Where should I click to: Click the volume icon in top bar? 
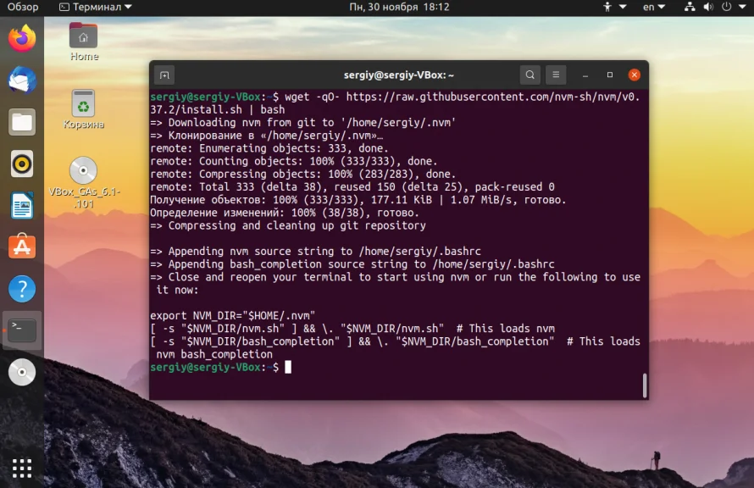click(708, 7)
